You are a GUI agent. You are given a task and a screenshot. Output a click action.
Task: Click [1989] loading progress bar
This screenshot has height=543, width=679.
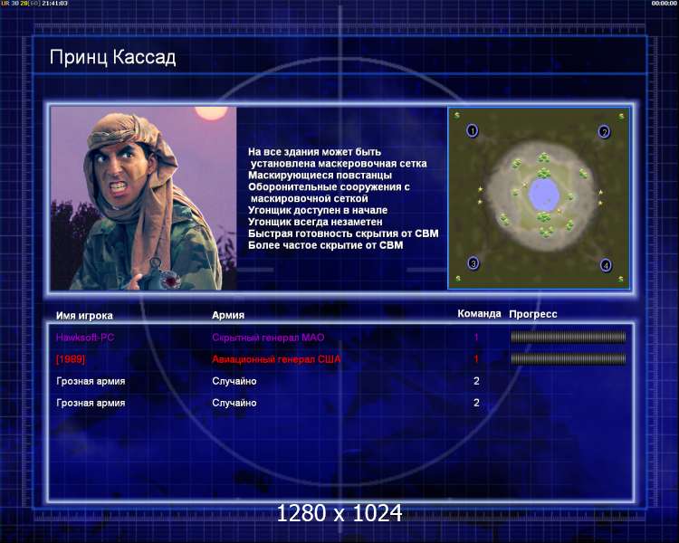[x=569, y=358]
